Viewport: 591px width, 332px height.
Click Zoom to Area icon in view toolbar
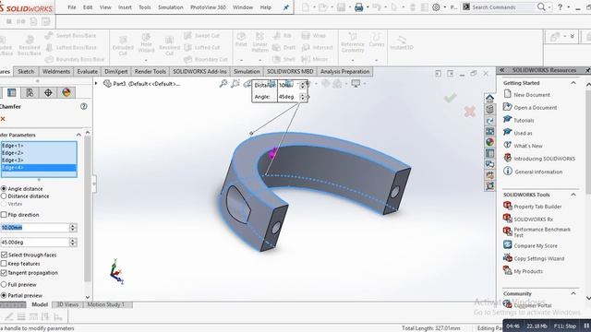[x=235, y=84]
